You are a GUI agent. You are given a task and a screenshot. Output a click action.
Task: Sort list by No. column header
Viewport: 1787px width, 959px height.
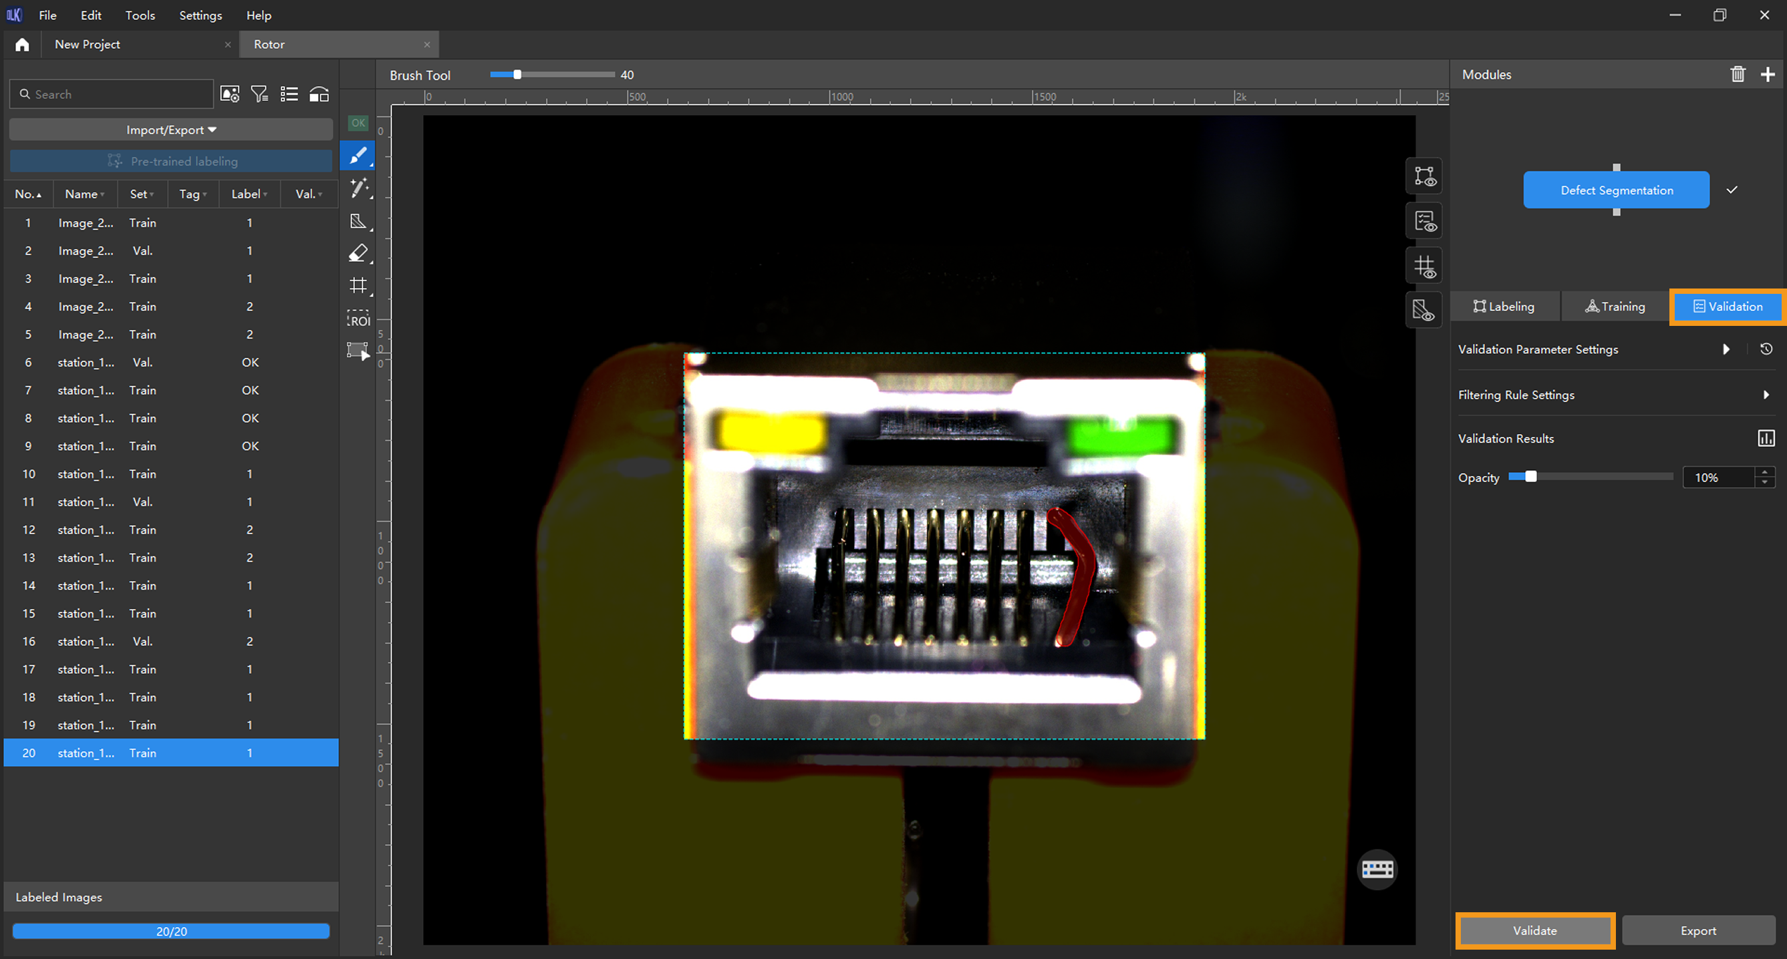(x=28, y=194)
